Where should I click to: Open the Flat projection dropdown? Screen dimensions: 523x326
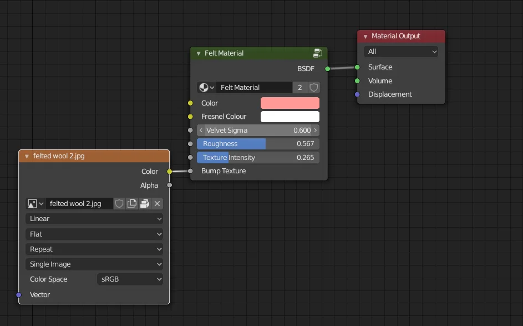tap(94, 234)
